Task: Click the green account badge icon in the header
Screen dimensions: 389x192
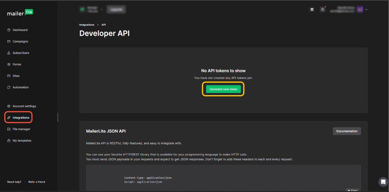Action: tap(82, 9)
